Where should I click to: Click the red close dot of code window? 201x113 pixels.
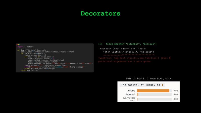(x=17, y=45)
